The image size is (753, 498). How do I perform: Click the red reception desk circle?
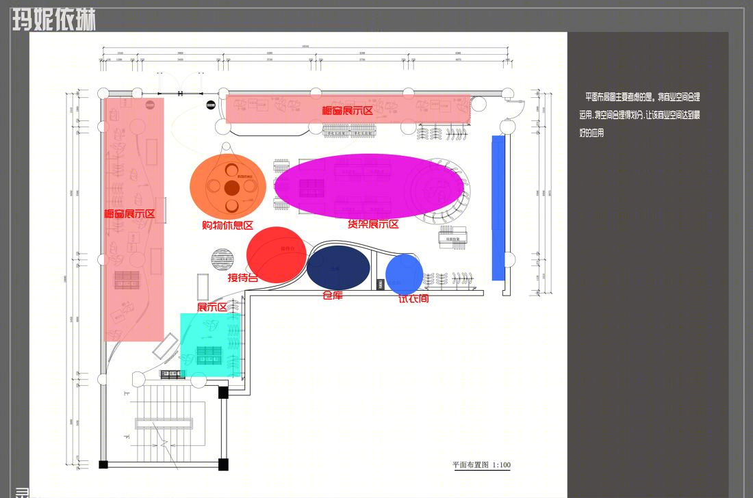(276, 254)
